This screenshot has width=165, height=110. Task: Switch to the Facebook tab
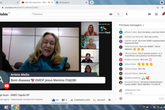point(70,2)
